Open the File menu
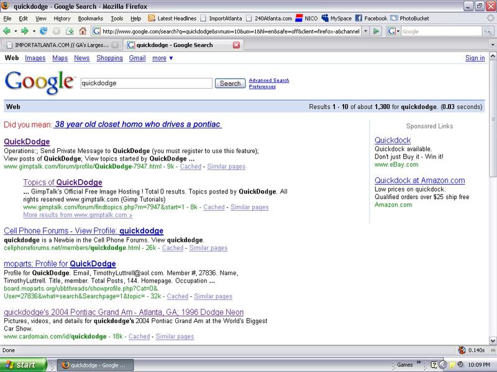Image resolution: width=497 pixels, height=372 pixels. [x=7, y=19]
